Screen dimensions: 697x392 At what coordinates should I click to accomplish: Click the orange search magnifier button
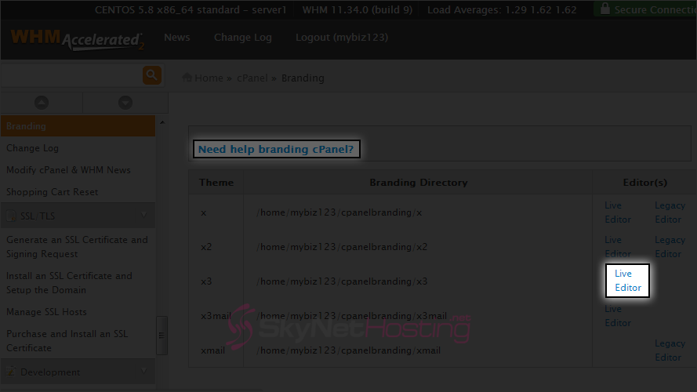151,75
